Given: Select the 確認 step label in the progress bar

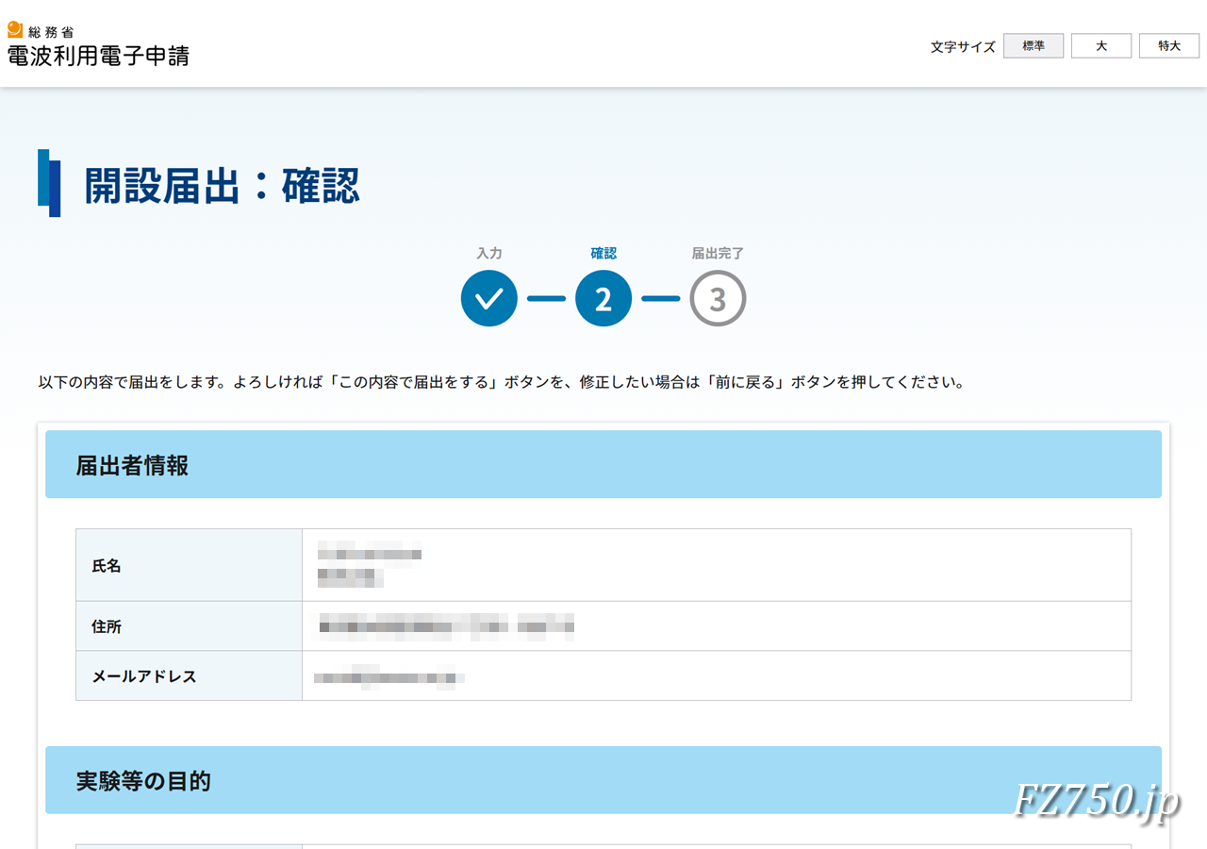Looking at the screenshot, I should pos(603,253).
